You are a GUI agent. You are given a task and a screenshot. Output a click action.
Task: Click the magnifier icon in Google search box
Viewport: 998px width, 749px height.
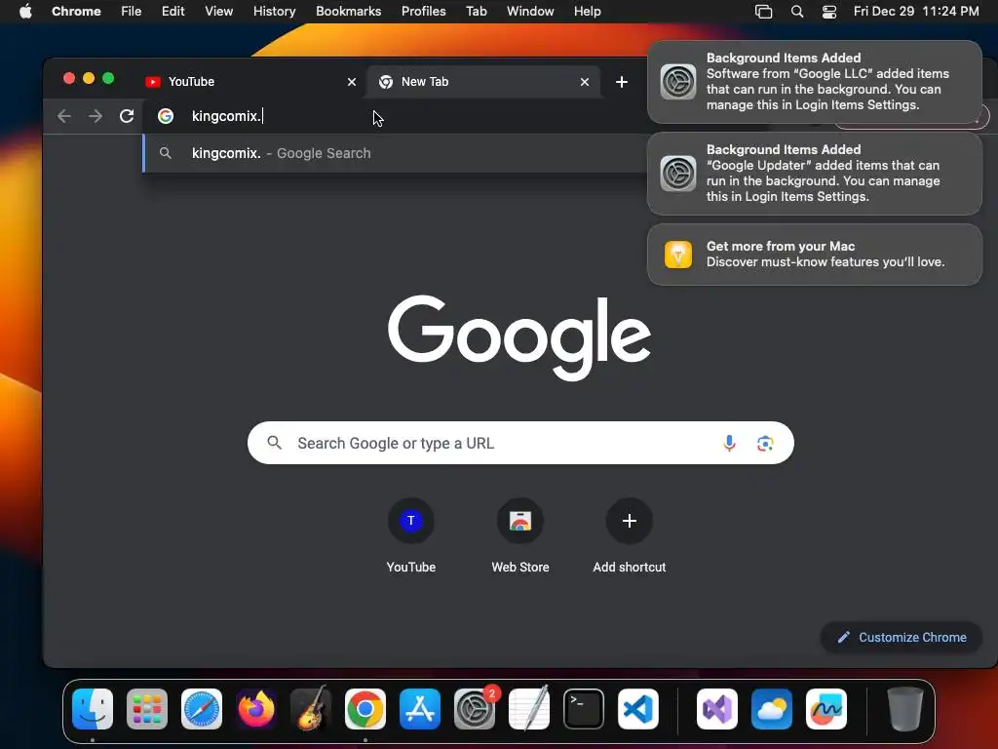(x=274, y=443)
